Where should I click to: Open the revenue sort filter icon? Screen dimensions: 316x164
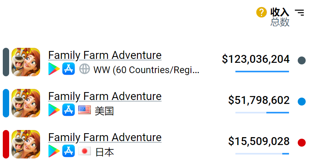[300, 13]
